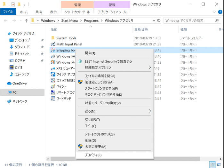Choose 切り取り(T) in context menu

click(92, 120)
